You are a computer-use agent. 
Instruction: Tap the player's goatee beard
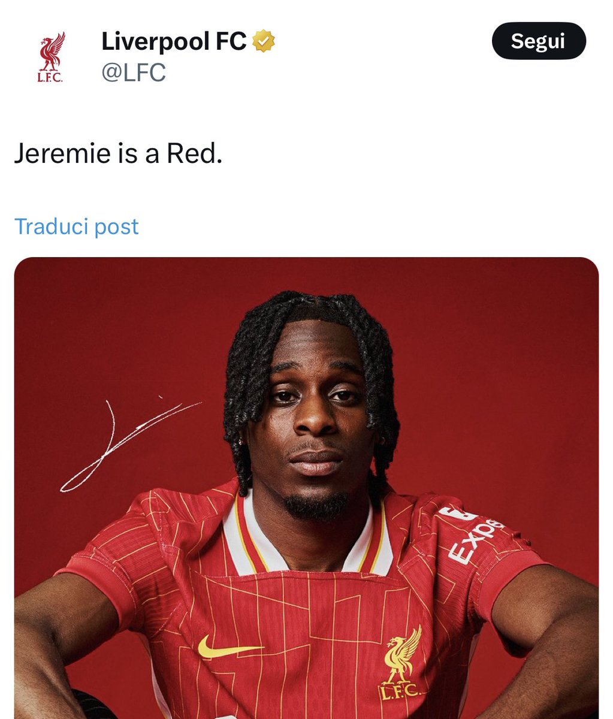point(315,504)
